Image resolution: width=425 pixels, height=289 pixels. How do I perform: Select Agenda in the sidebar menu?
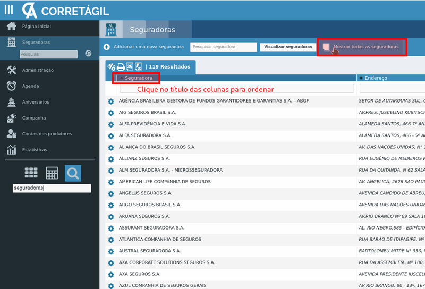point(30,86)
